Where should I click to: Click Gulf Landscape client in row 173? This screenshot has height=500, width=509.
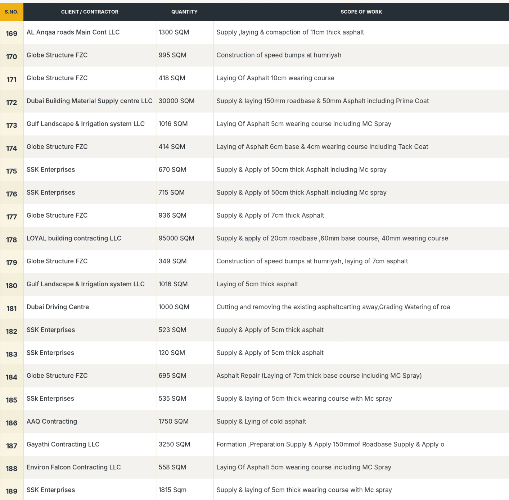(86, 124)
